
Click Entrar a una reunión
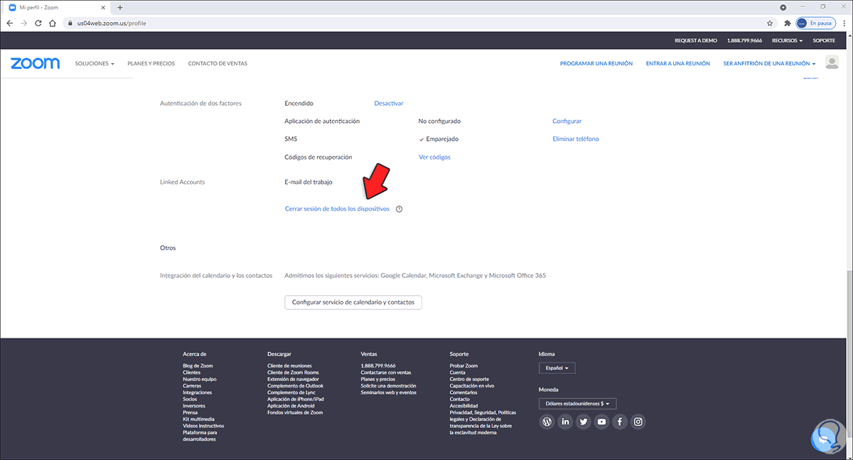[x=677, y=63]
